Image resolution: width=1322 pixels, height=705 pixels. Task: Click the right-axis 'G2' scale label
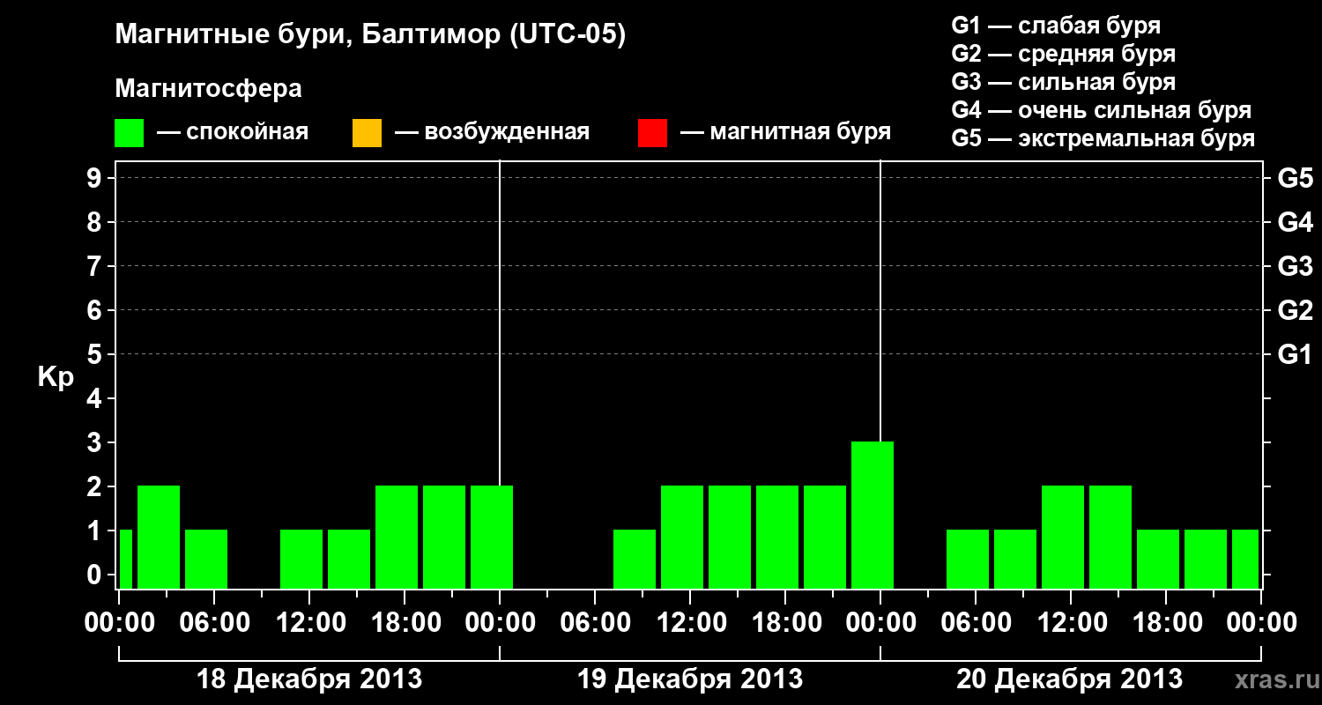[1295, 310]
